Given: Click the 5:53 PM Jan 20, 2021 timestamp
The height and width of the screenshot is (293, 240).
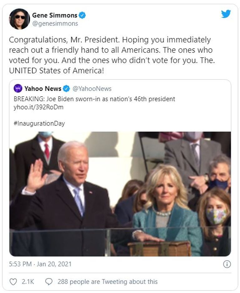Looking at the screenshot, I should [x=40, y=264].
